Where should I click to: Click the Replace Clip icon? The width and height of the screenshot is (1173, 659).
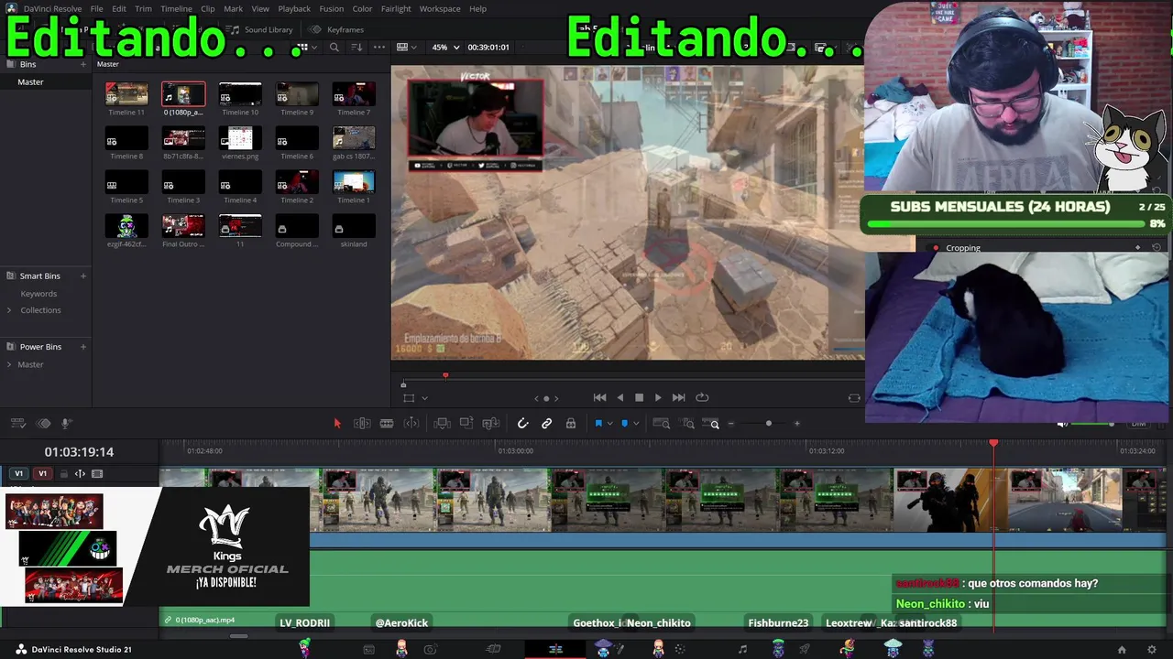pyautogui.click(x=490, y=423)
